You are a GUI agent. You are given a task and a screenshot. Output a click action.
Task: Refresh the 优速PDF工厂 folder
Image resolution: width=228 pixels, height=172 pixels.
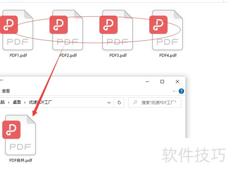tap(119, 103)
